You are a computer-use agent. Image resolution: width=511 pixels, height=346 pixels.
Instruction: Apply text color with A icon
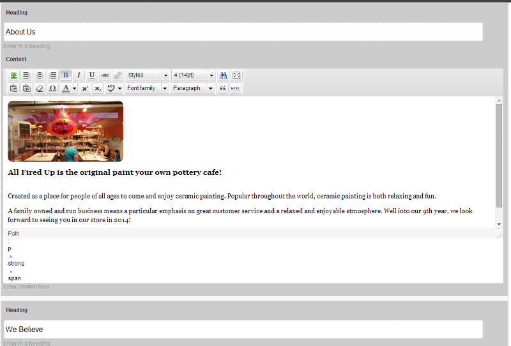[x=66, y=88]
